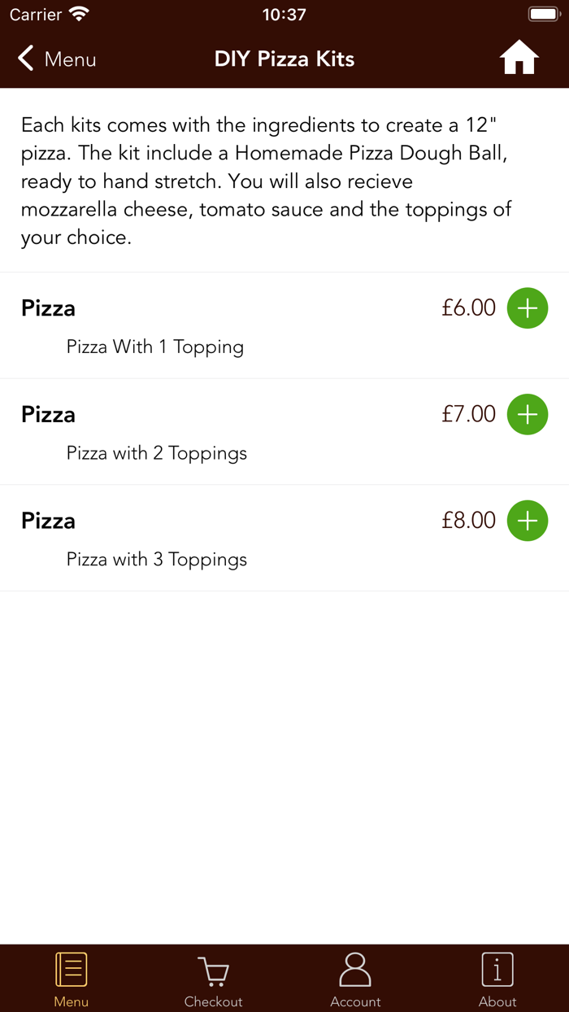Screen dimensions: 569x1012
Task: Tap Menu to go back
Action: pyautogui.click(x=72, y=59)
